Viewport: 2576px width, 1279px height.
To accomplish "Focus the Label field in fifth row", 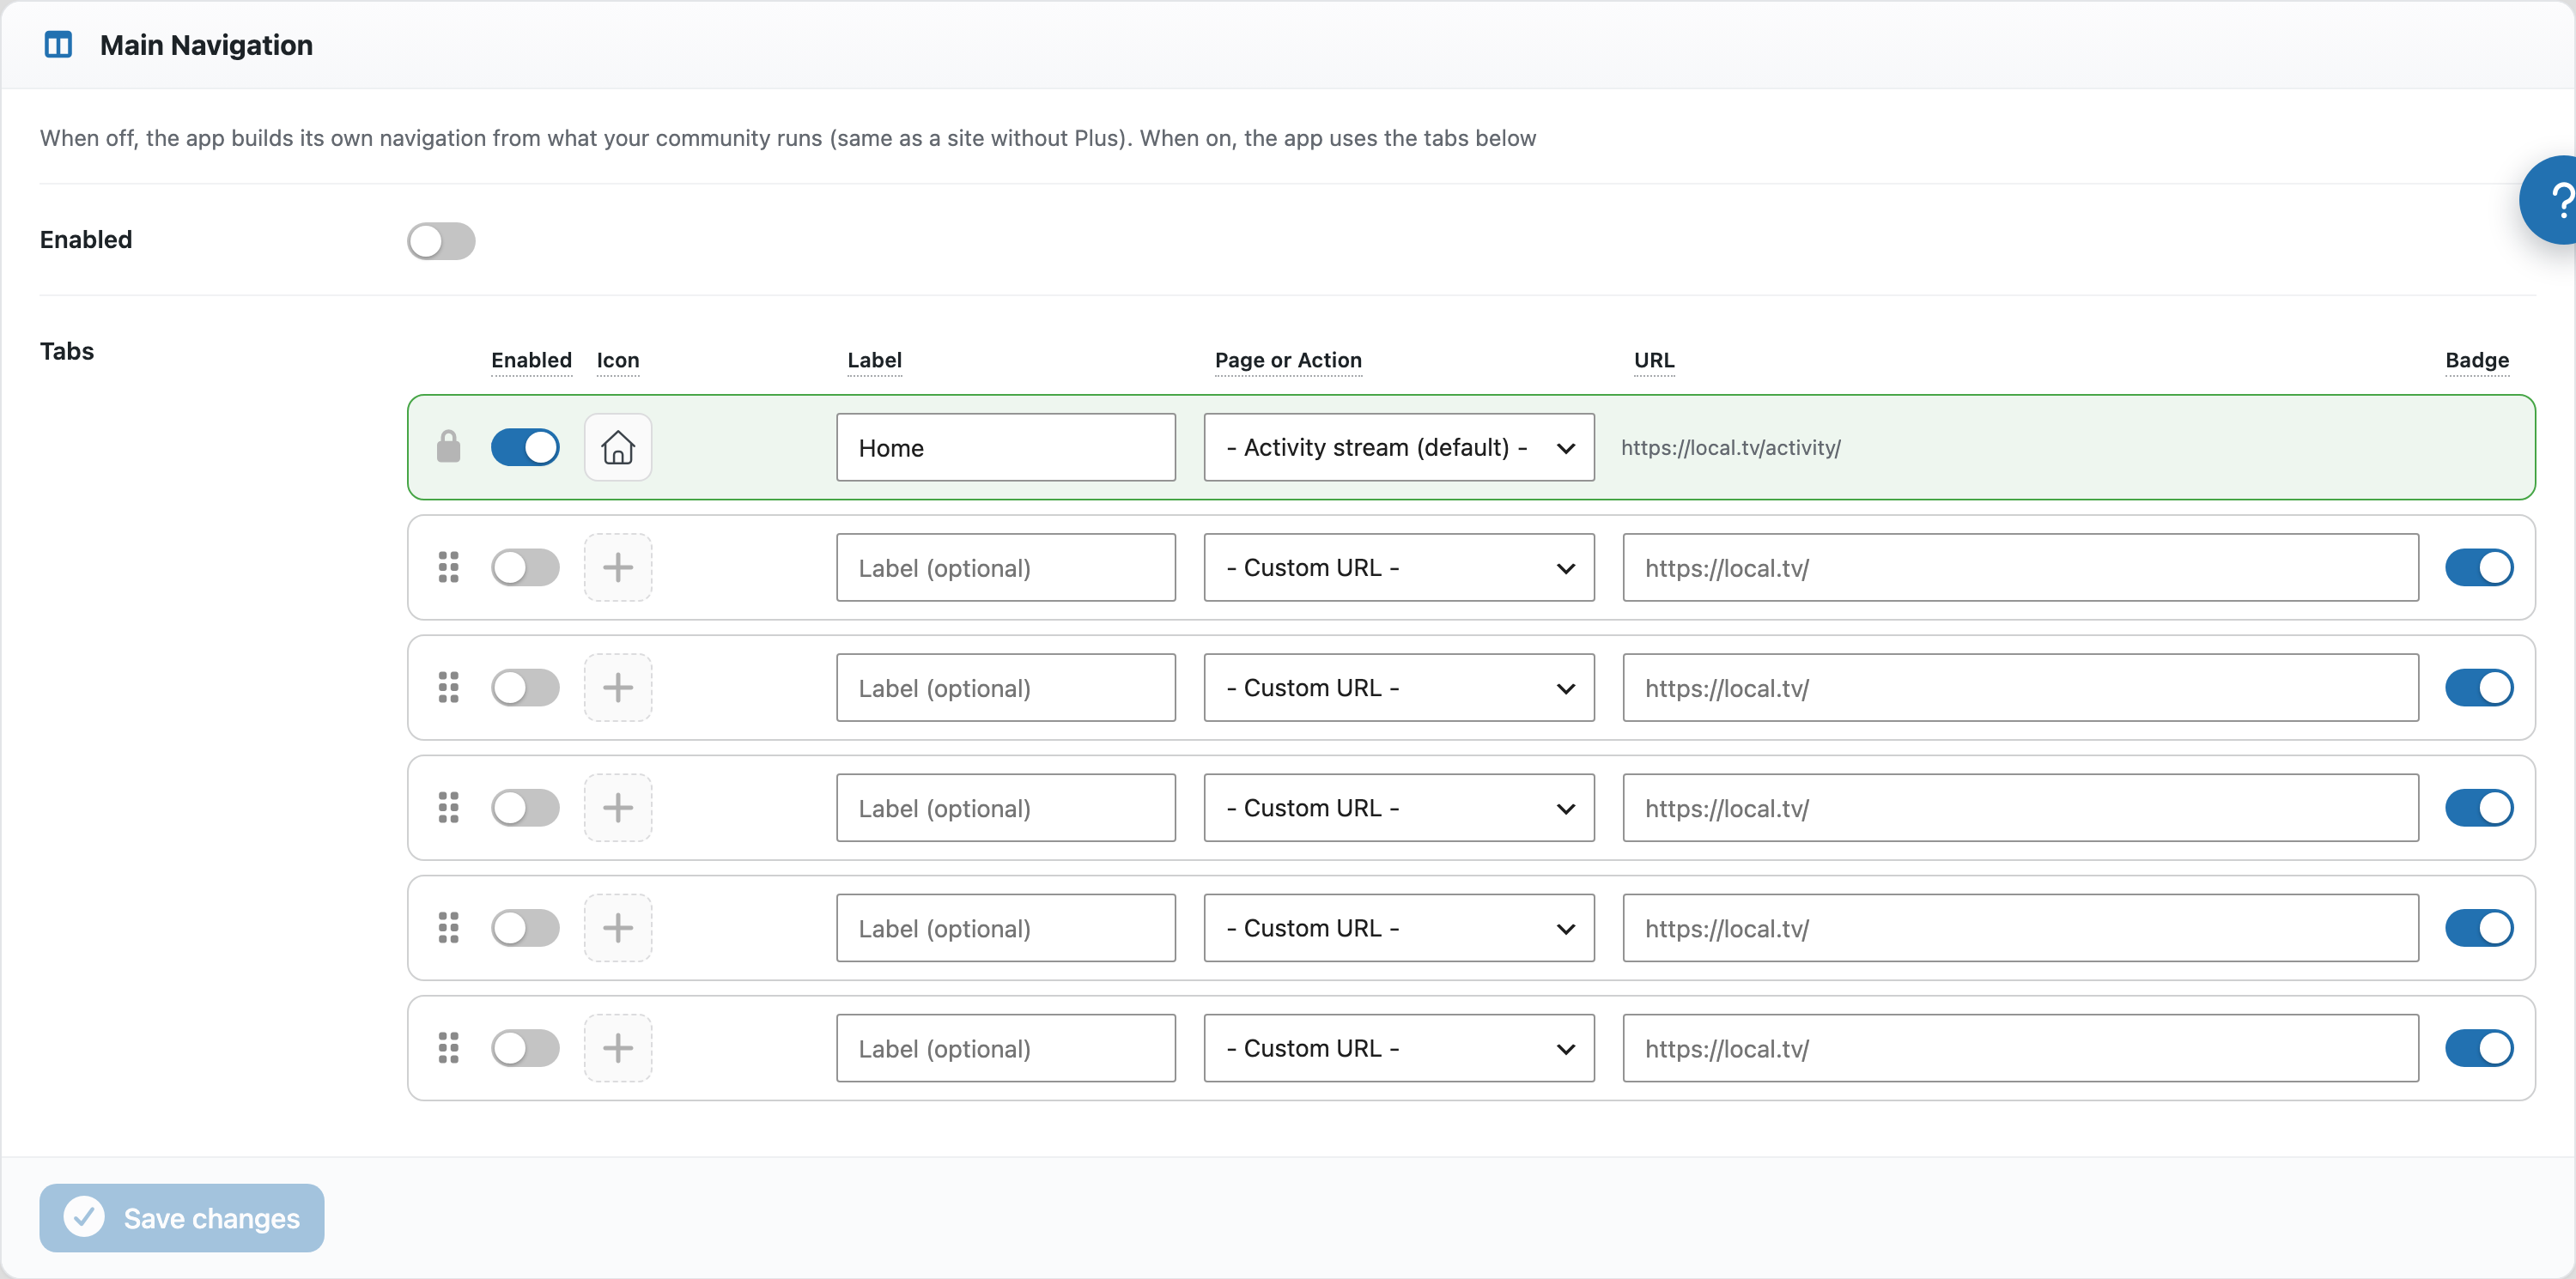I will 1006,927.
